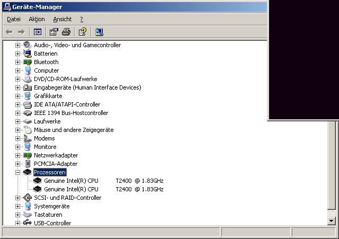Select the IEEE 1394 Bus-Hostcontroller label
Image resolution: width=339 pixels, height=239 pixels.
71,113
